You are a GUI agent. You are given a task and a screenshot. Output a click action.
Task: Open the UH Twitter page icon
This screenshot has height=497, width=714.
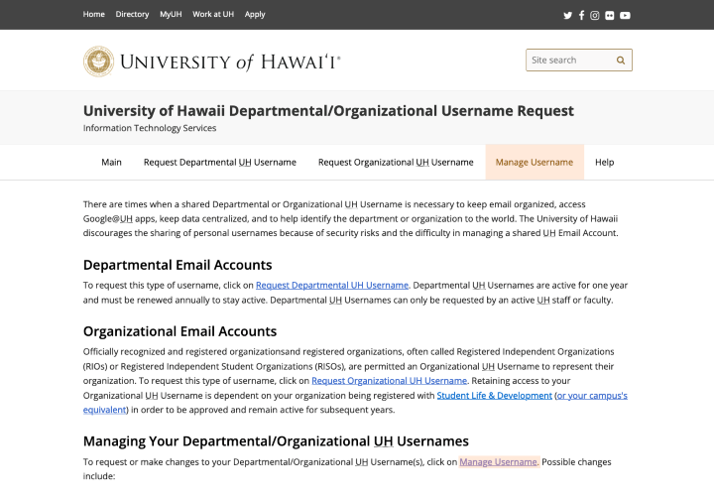click(567, 16)
